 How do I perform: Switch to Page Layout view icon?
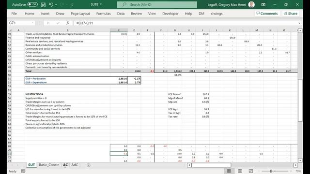point(240,171)
